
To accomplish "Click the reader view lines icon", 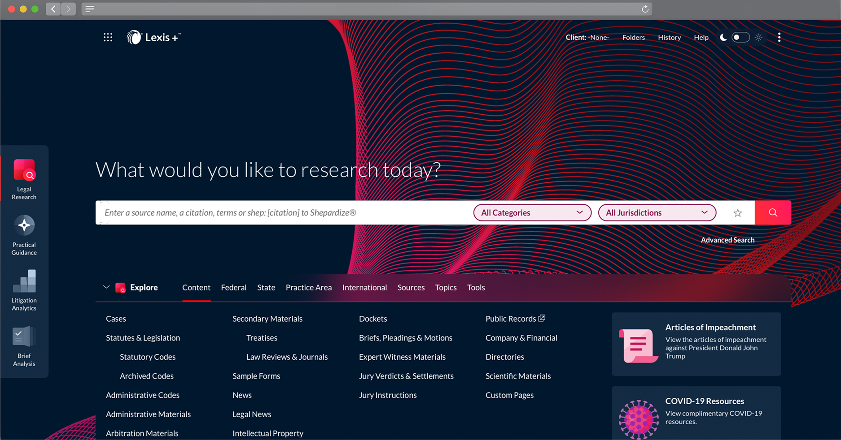I will click(90, 9).
